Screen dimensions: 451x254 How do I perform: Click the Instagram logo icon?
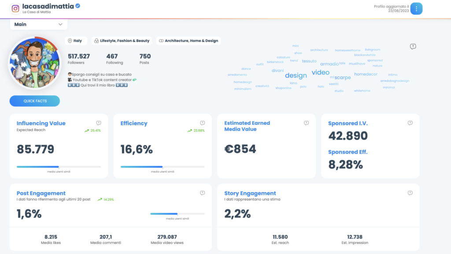(x=15, y=9)
